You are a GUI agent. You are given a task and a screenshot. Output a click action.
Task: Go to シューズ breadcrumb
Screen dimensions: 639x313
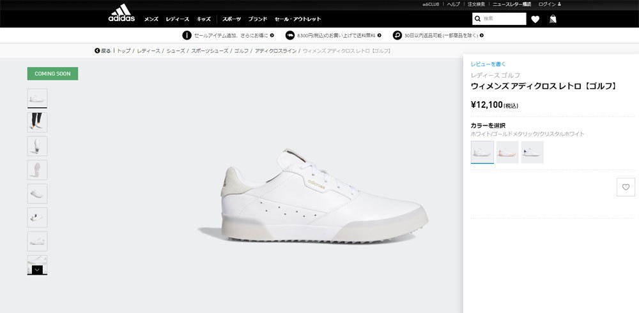(x=176, y=51)
